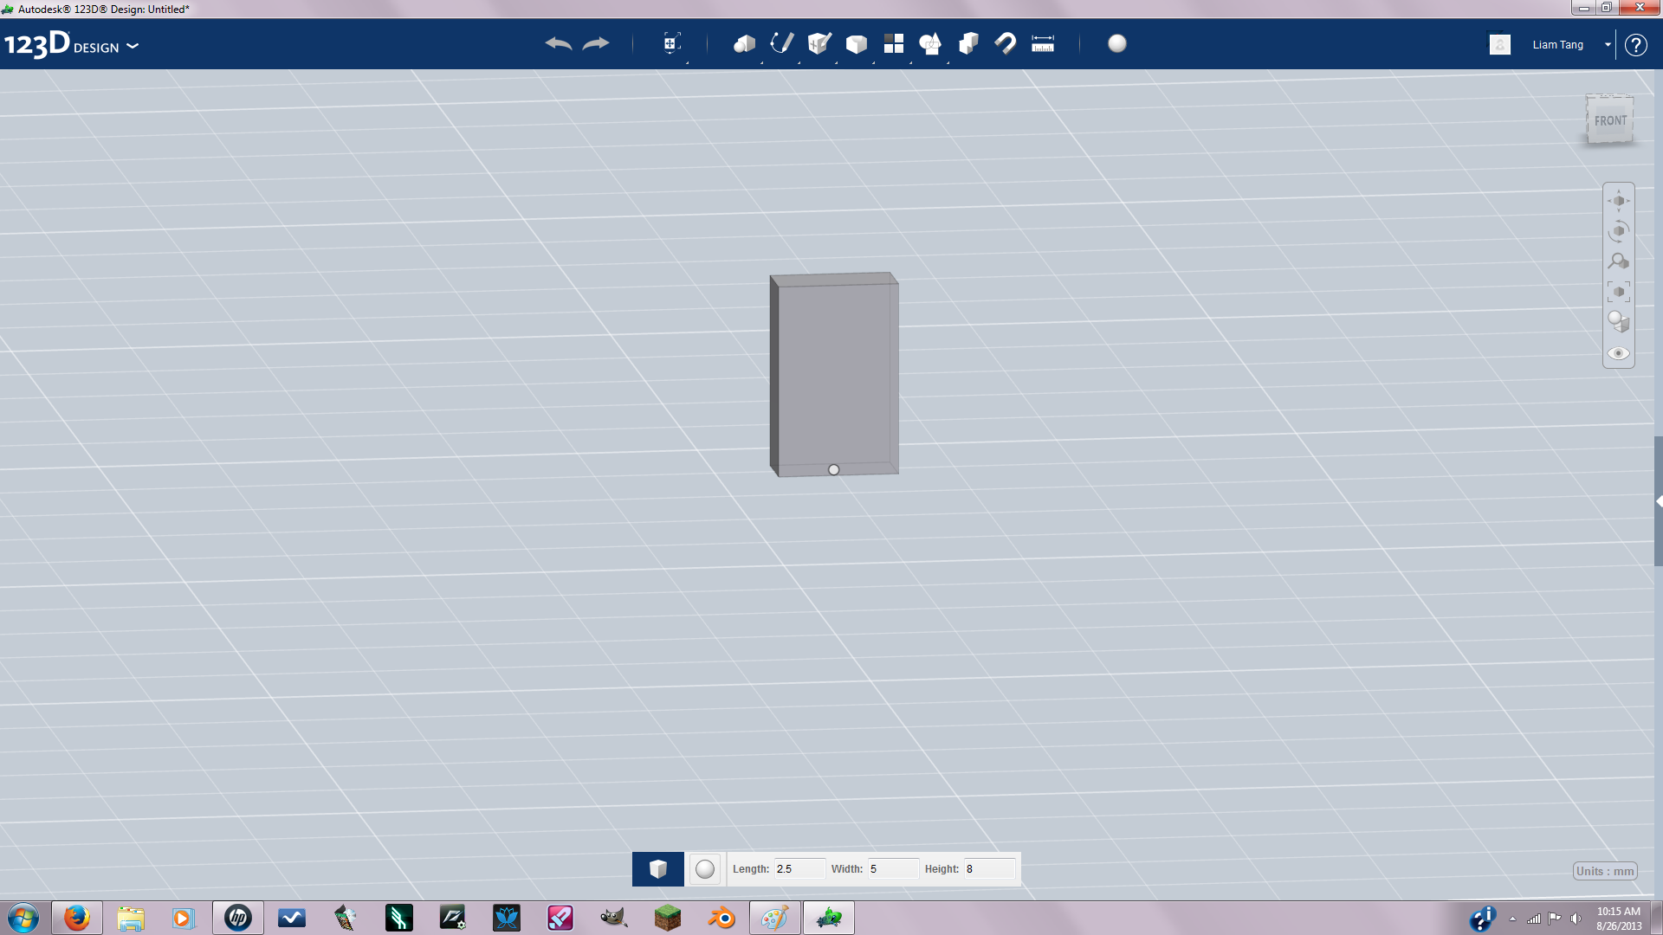Open Windows Media Player from the taskbar
The width and height of the screenshot is (1663, 935).
click(184, 918)
